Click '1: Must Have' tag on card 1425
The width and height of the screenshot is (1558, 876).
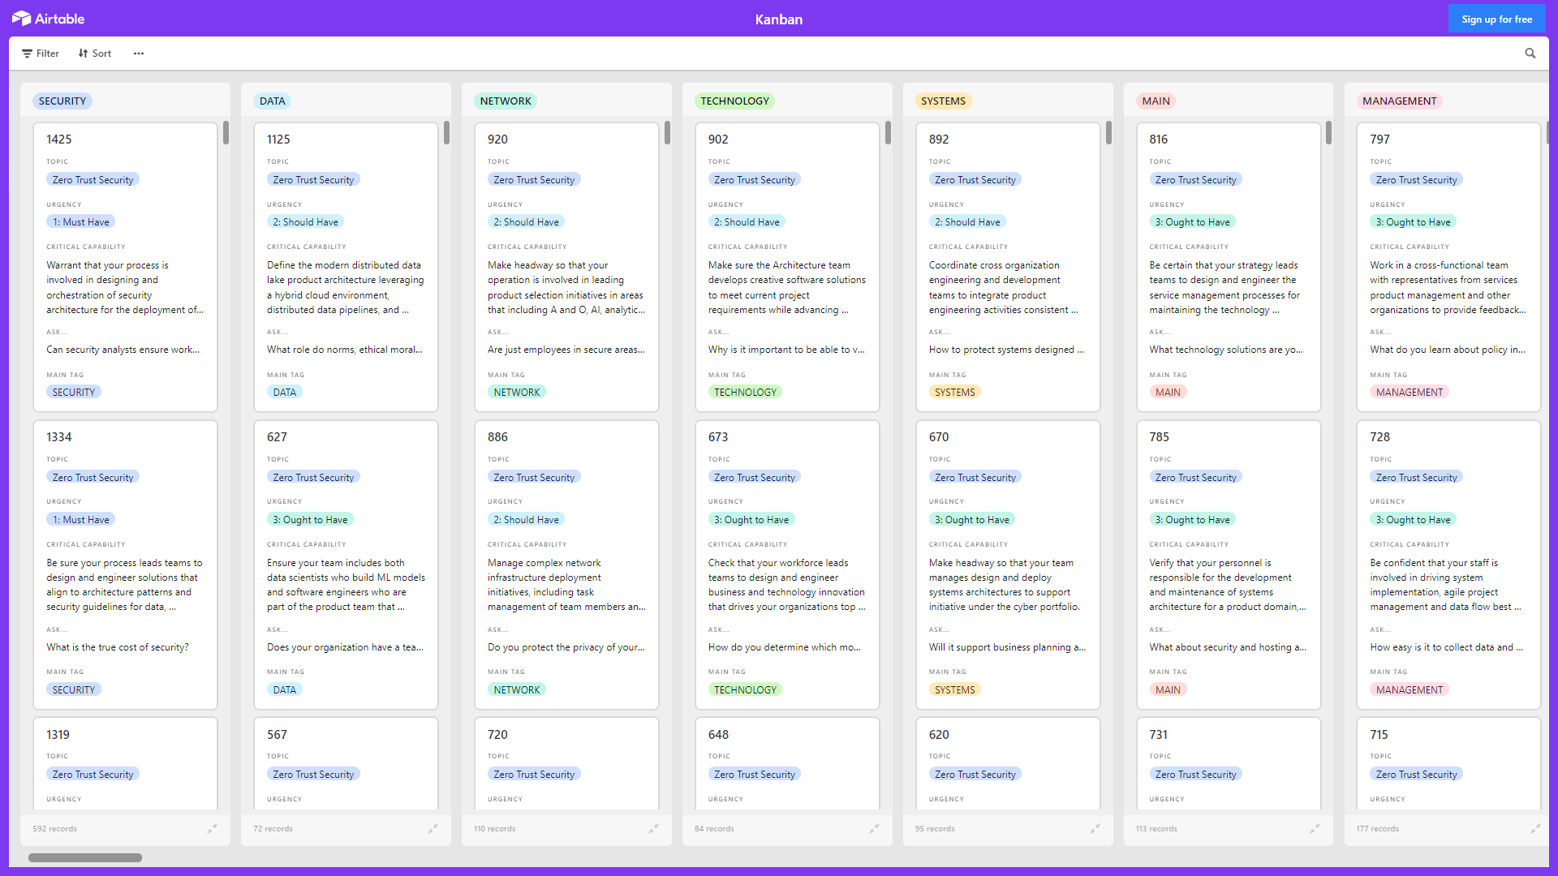[x=81, y=222]
